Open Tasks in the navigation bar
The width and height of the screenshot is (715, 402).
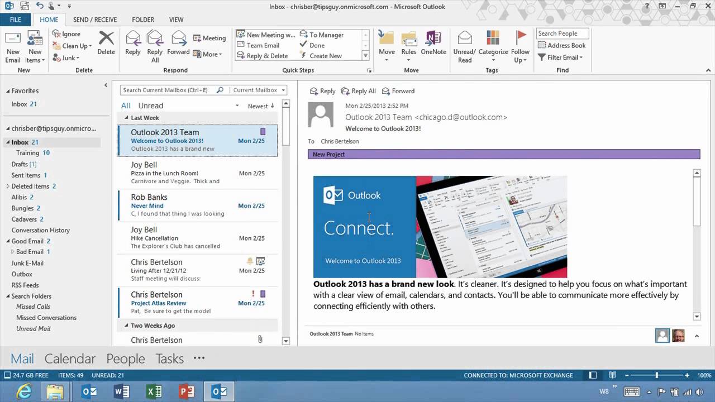(170, 358)
